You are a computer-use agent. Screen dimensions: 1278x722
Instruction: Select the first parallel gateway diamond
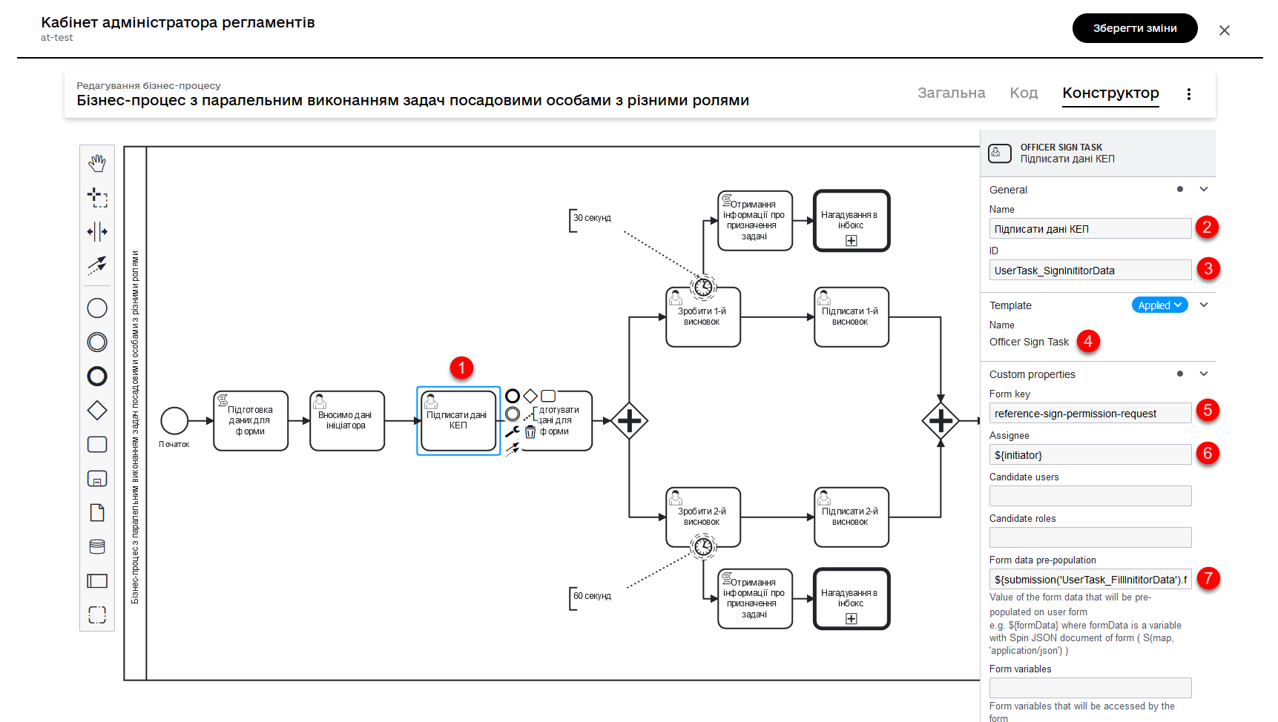(629, 421)
